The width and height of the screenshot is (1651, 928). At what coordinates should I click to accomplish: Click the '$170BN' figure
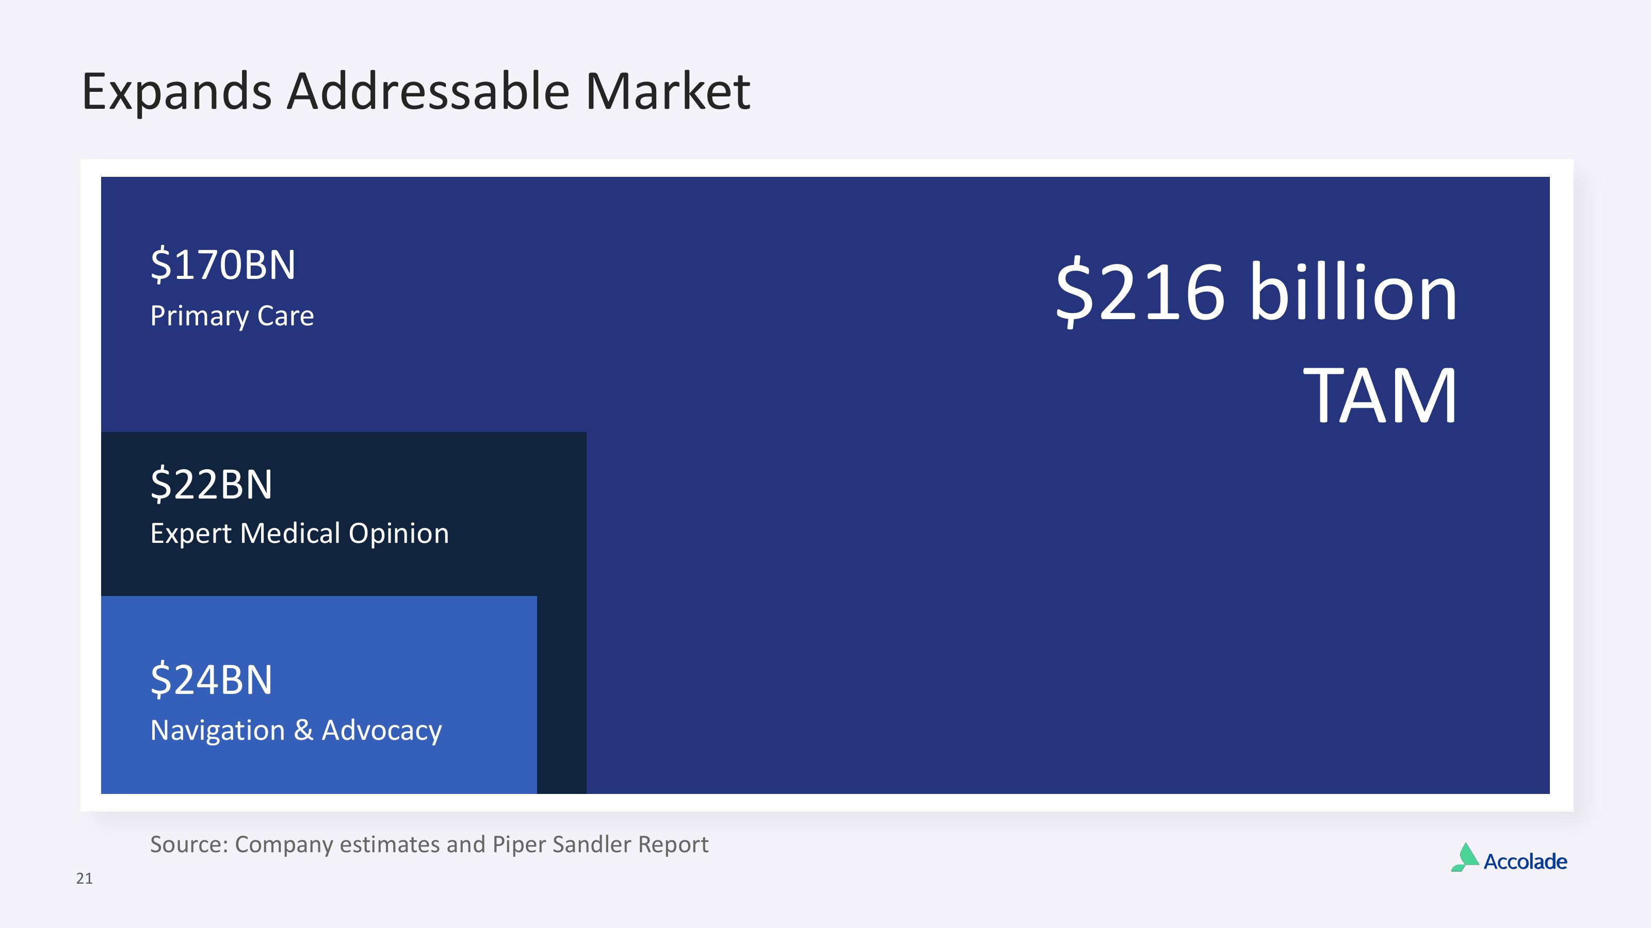tap(223, 264)
